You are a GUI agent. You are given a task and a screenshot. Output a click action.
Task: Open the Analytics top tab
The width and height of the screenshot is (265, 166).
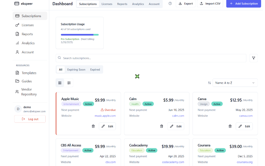[138, 4]
